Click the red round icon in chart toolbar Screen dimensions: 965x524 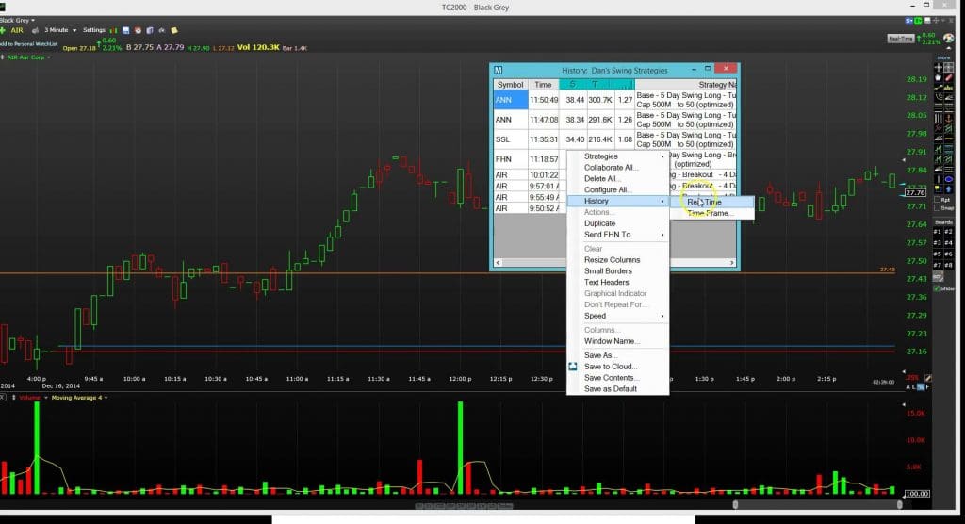coord(138,30)
